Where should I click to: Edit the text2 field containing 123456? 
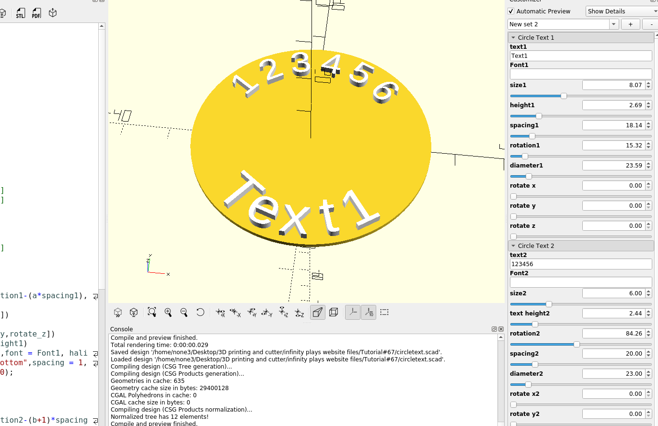click(x=580, y=264)
